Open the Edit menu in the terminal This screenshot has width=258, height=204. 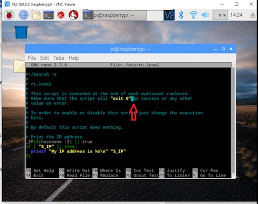point(44,58)
